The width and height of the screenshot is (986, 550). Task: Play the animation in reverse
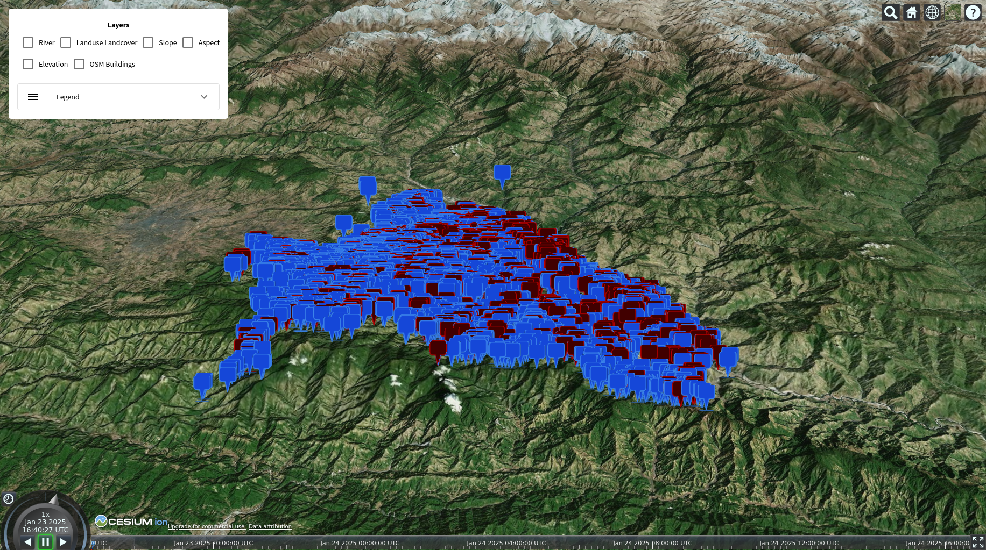coord(27,542)
